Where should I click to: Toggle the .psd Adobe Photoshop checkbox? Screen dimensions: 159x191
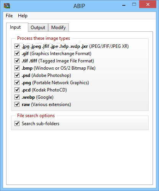tap(17, 75)
